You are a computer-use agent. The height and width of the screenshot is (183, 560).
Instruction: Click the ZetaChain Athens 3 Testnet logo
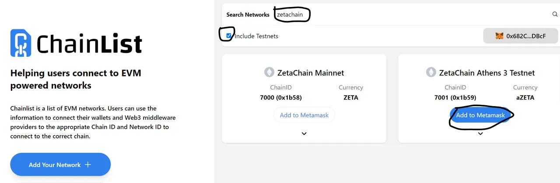click(x=431, y=73)
